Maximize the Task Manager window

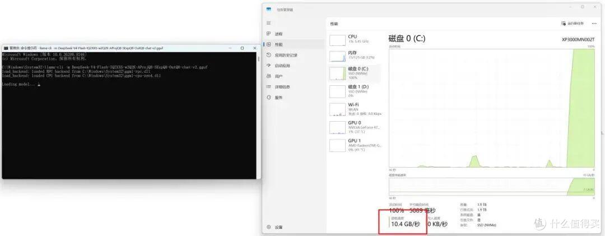[582, 7]
